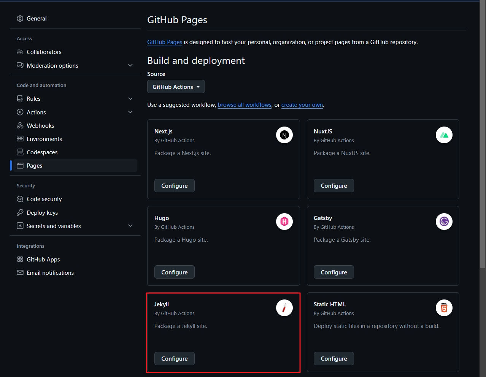The width and height of the screenshot is (486, 377).
Task: Click the Deploy keys key icon
Action: pyautogui.click(x=20, y=213)
